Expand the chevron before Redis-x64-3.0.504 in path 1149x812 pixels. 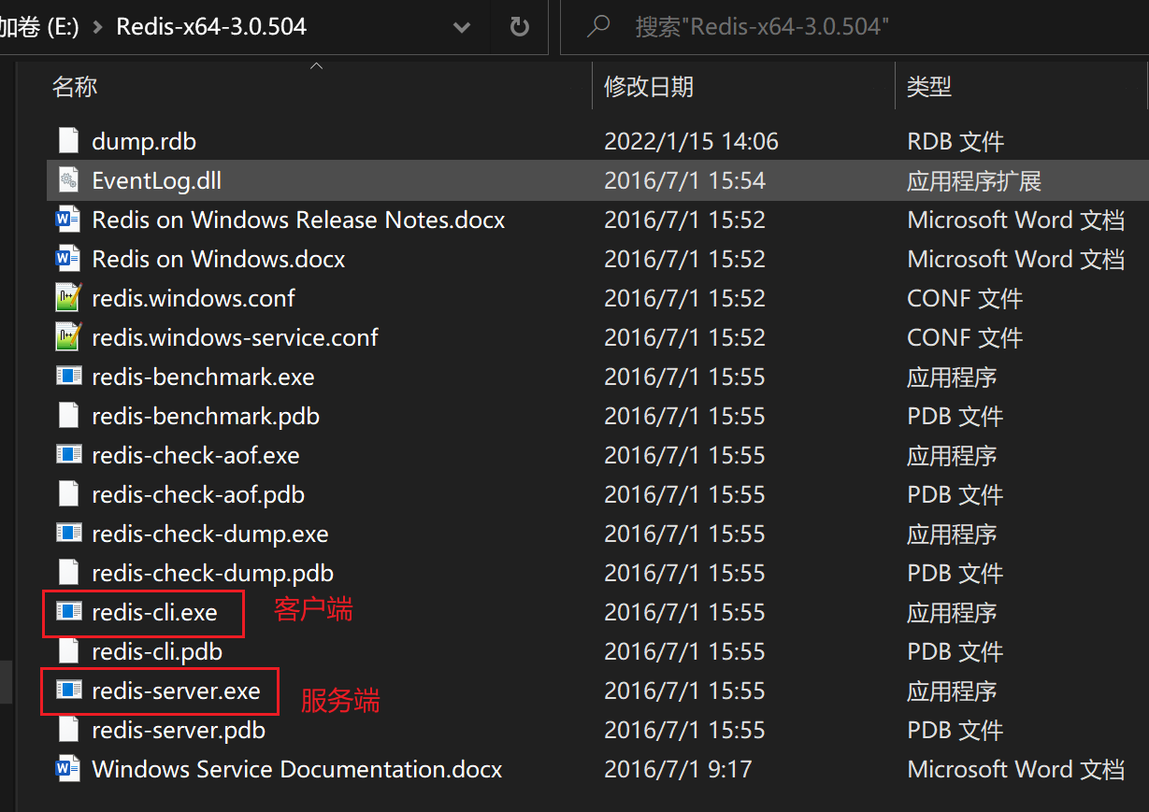100,27
